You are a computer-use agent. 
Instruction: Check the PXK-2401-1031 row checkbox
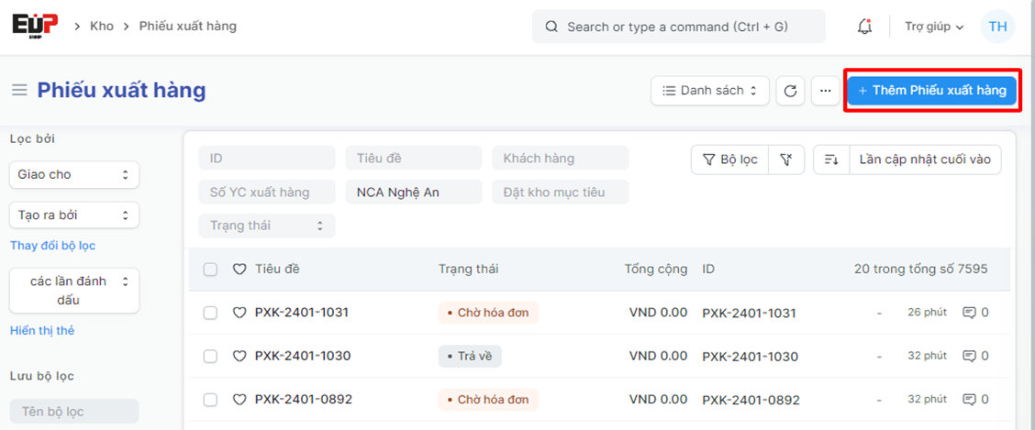pyautogui.click(x=210, y=313)
